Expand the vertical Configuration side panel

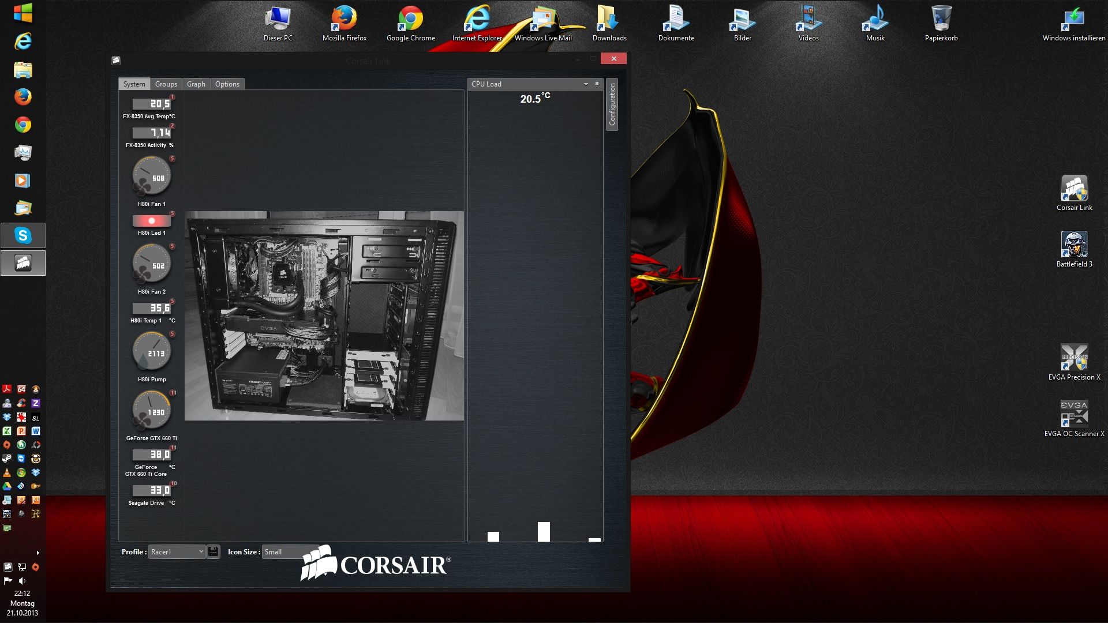coord(612,104)
